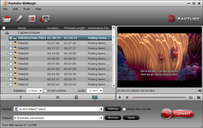Viewport: 203px width, 128px height.
Task: Click the Finding Nemo preview video
Action: (x=160, y=57)
